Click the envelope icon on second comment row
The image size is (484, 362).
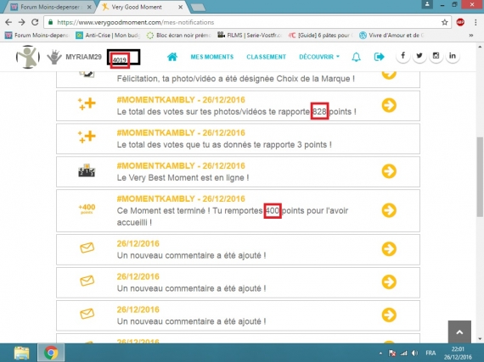87,281
